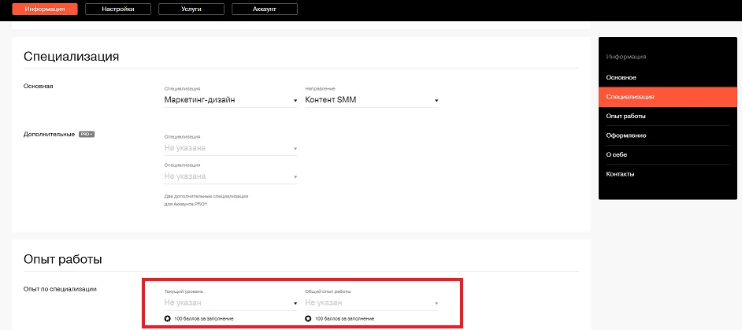The width and height of the screenshot is (742, 330).
Task: Open the Текущий уровень dropdown
Action: click(x=231, y=302)
